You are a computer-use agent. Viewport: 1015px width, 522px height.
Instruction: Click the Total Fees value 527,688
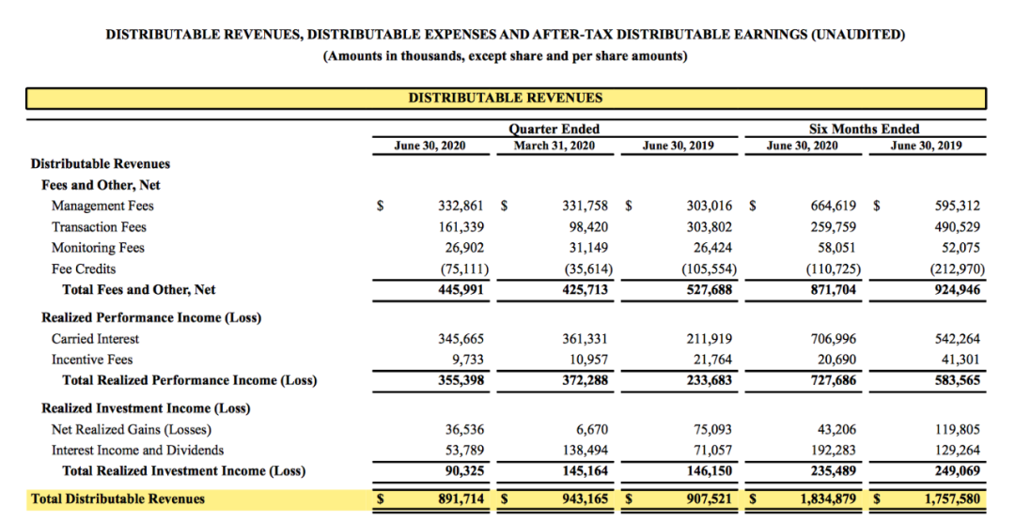click(x=710, y=290)
